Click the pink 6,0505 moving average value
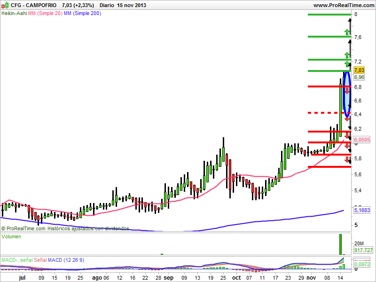 click(362, 140)
